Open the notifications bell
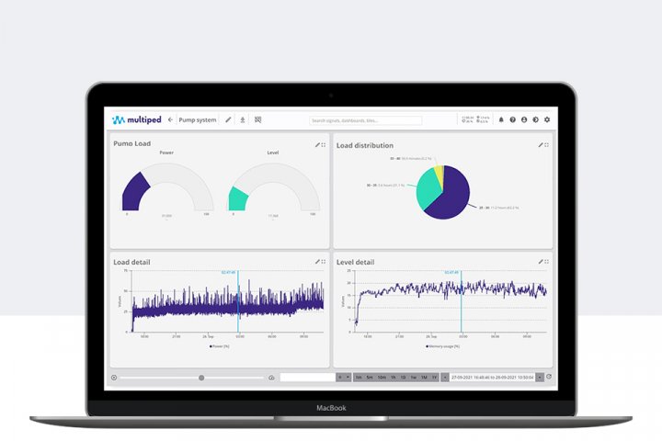 pyautogui.click(x=501, y=119)
